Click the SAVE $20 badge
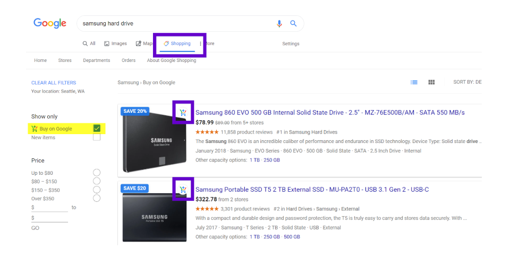 pos(134,188)
